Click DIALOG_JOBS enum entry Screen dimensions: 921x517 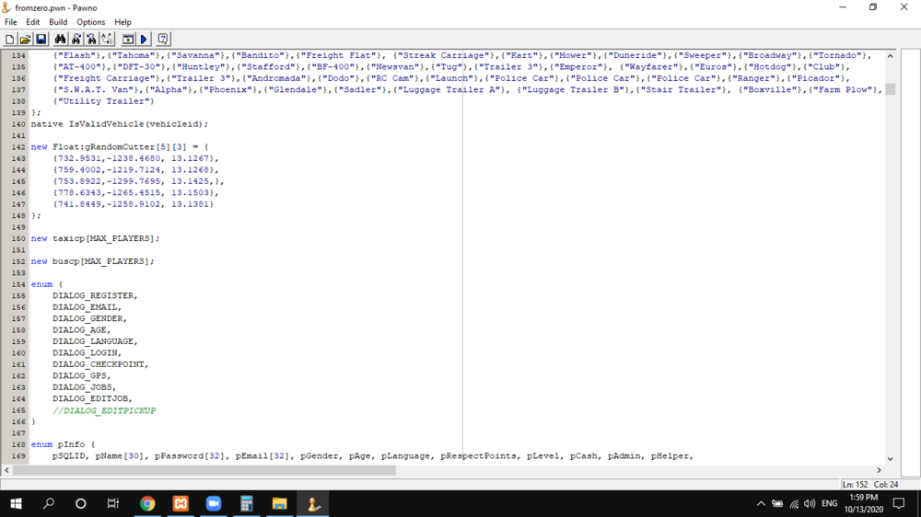pos(84,387)
